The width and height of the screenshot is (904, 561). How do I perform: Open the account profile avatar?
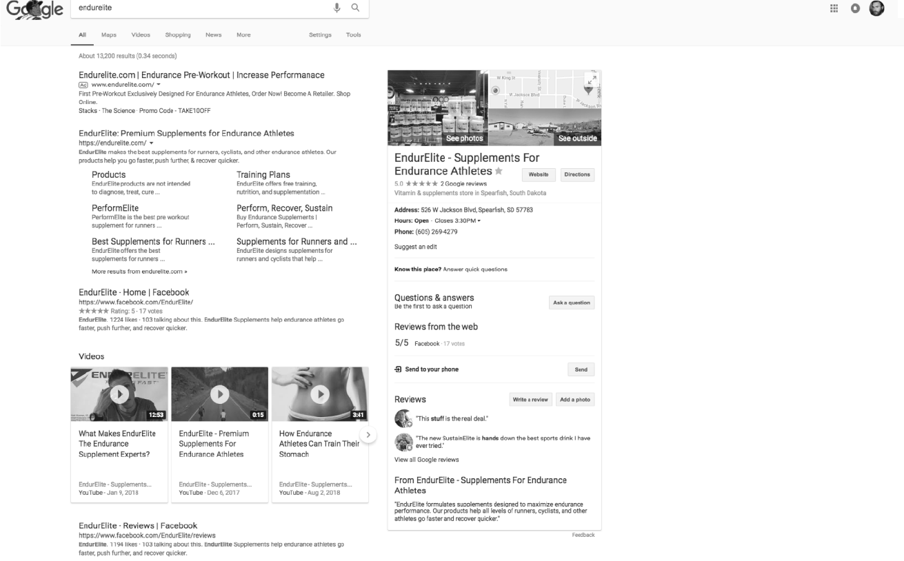pyautogui.click(x=877, y=8)
